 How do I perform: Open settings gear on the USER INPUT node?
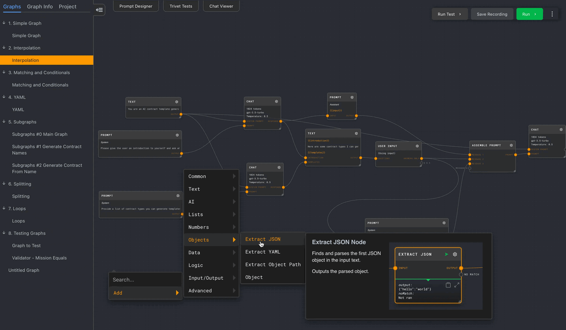pos(416,146)
